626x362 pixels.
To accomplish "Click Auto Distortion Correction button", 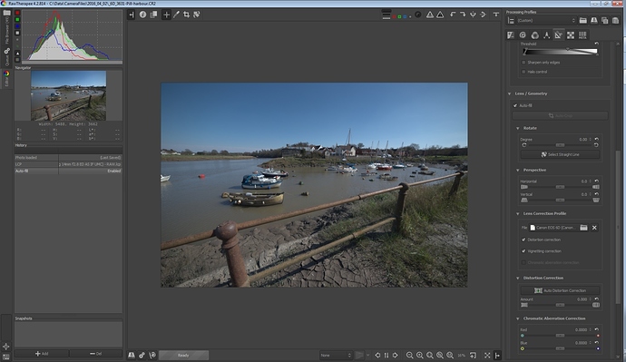I will [x=560, y=290].
